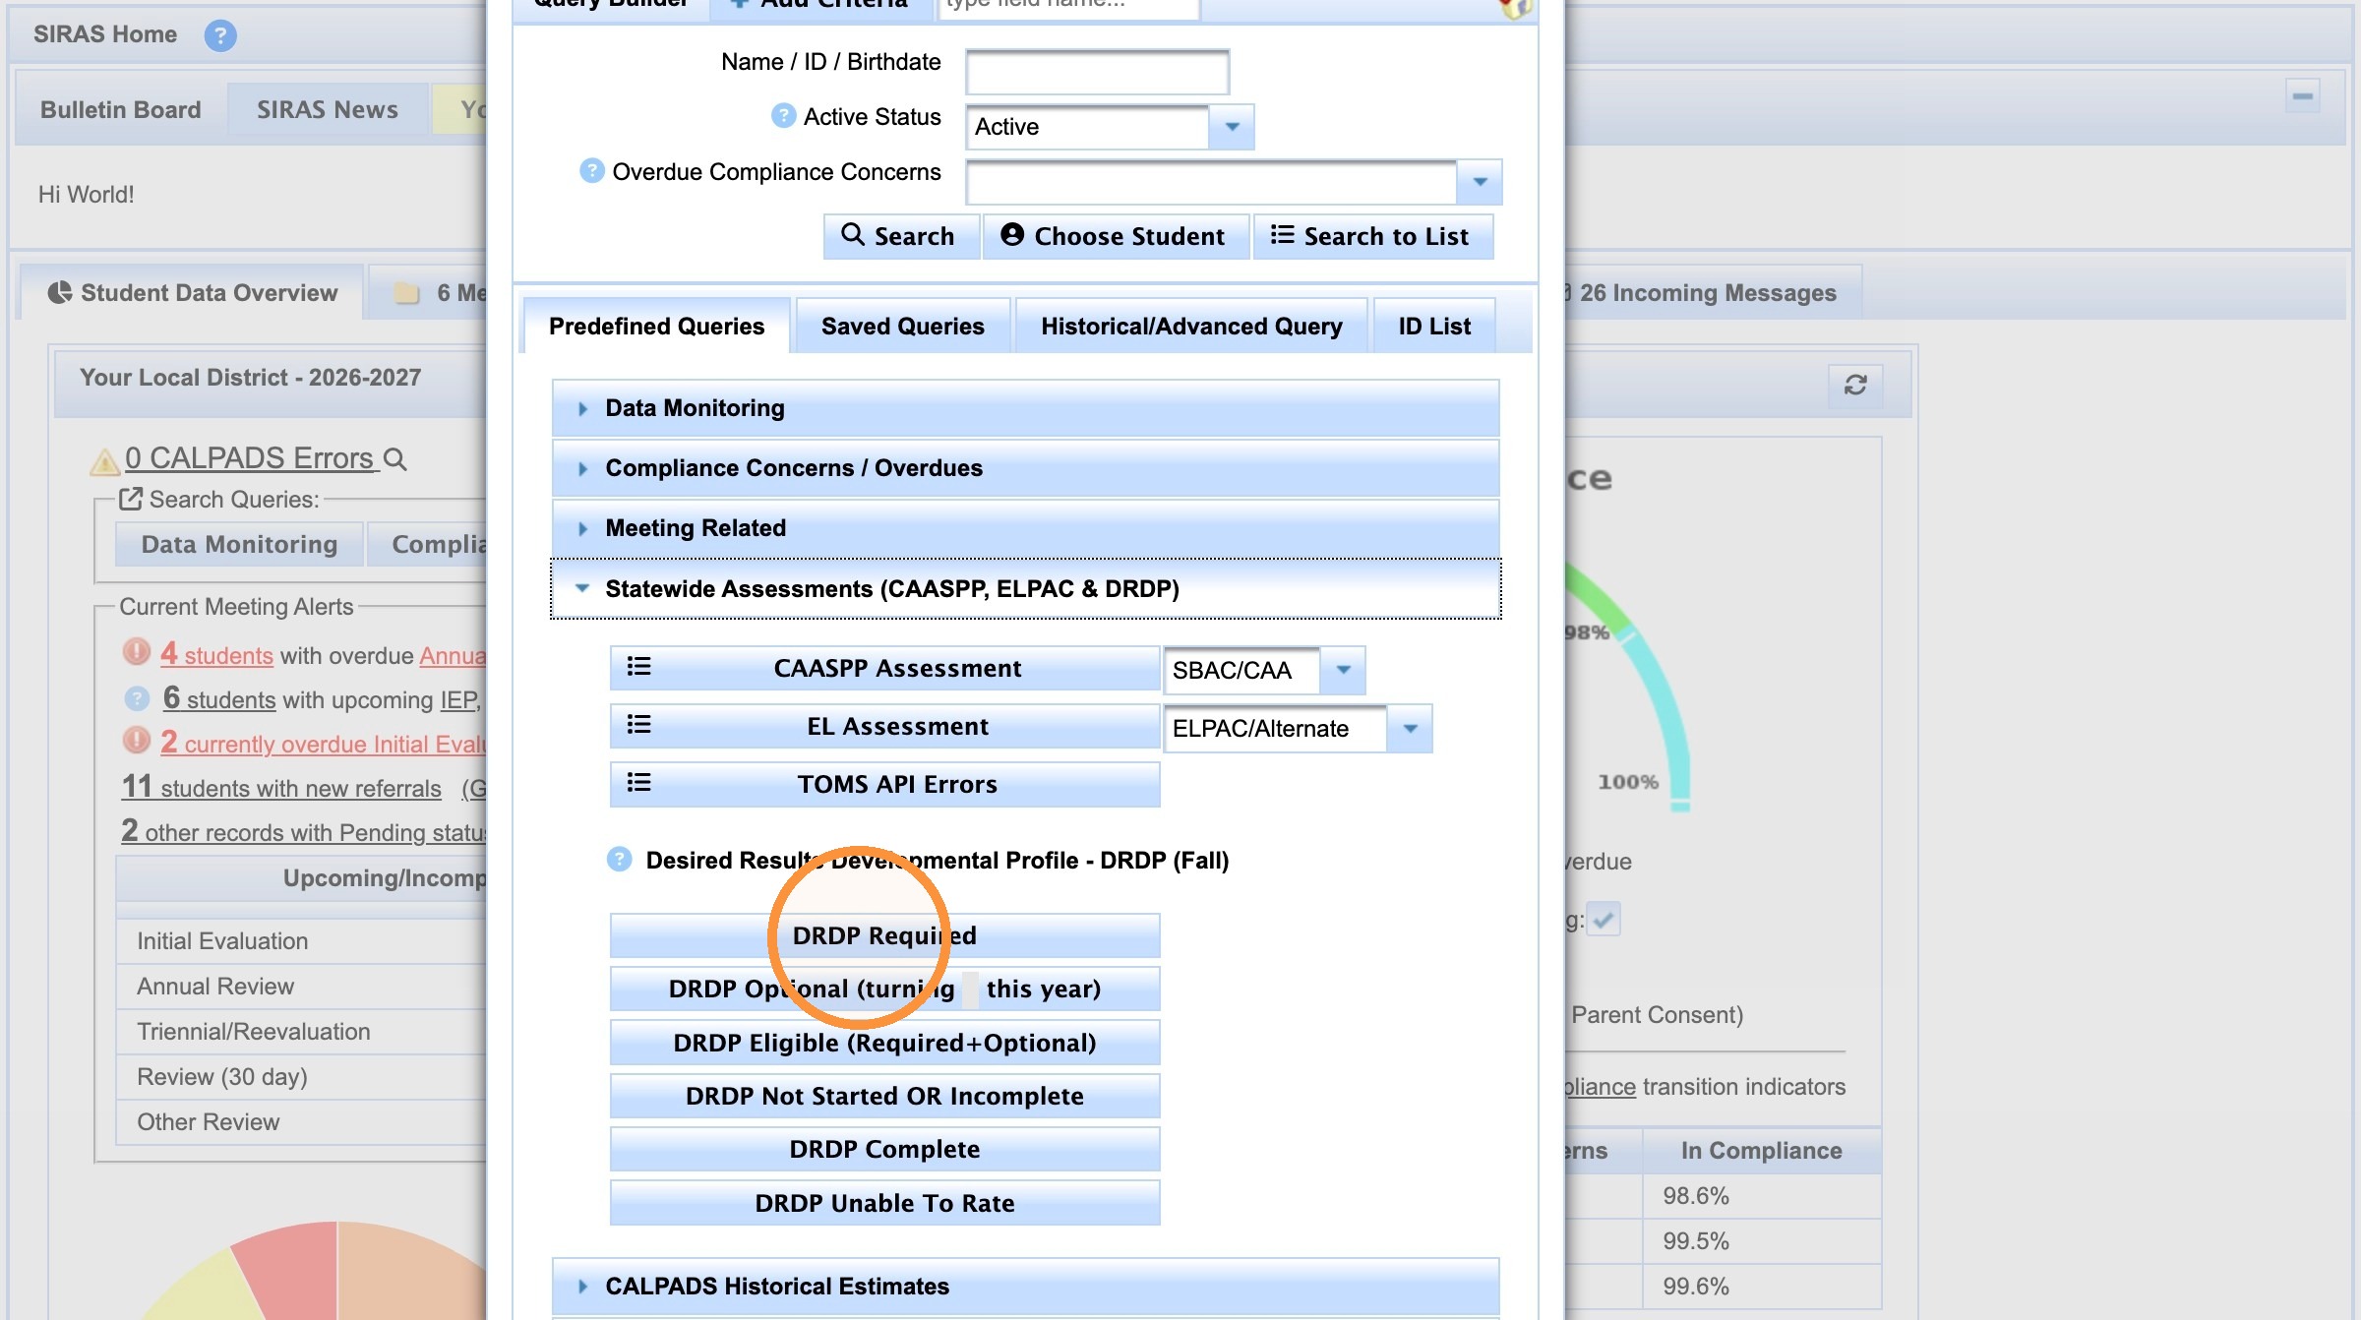
Task: Click the DRDP Complete button
Action: [x=884, y=1150]
